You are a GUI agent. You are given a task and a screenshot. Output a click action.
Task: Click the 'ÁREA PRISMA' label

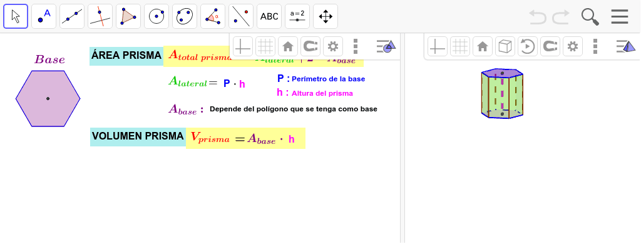tap(126, 56)
